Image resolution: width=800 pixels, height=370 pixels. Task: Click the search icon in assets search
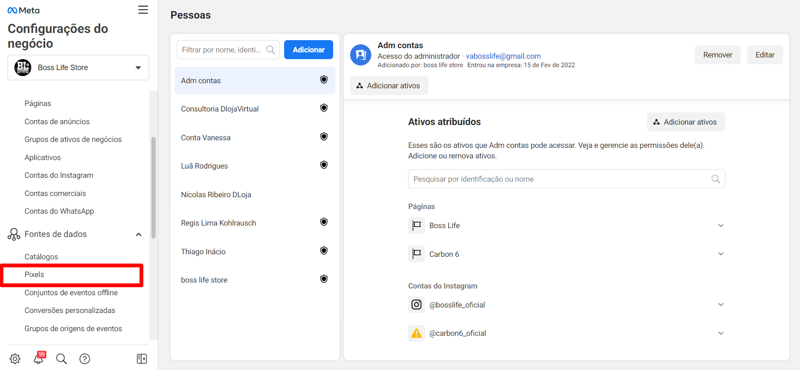[715, 179]
